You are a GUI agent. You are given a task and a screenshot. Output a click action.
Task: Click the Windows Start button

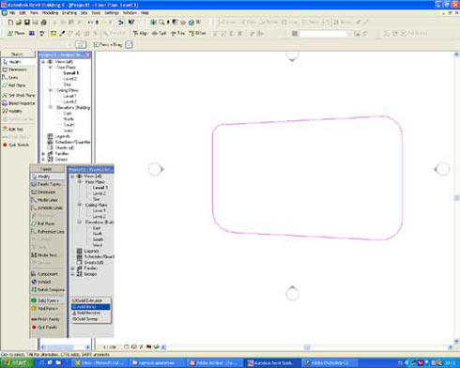tap(17, 363)
